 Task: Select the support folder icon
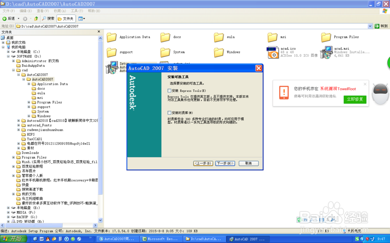pyautogui.click(x=112, y=52)
